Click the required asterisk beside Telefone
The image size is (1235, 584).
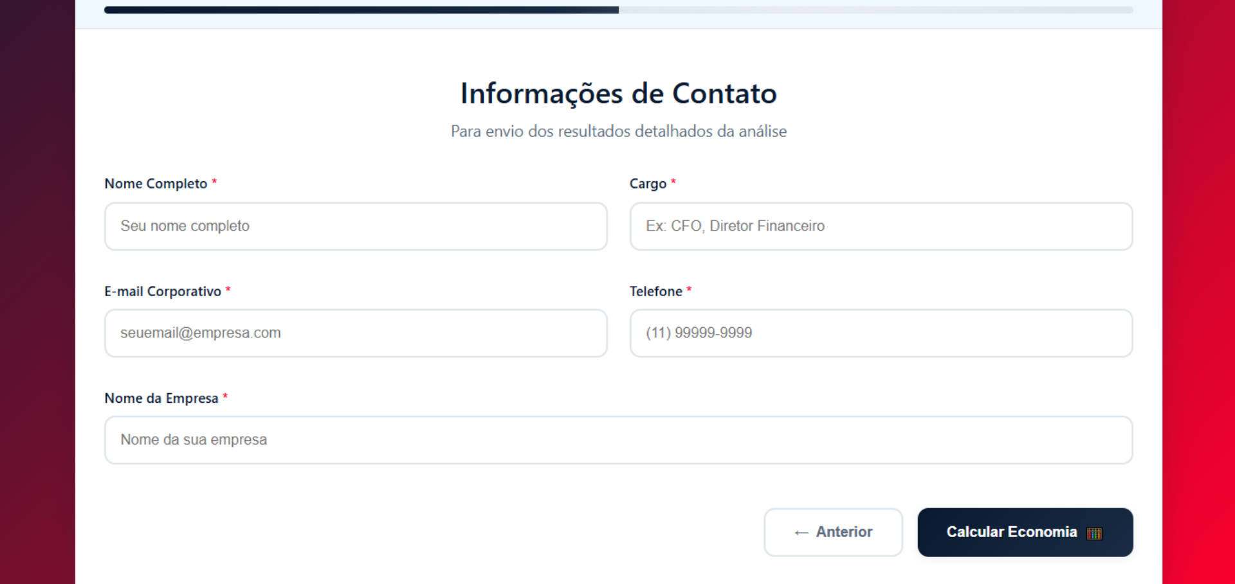[689, 290]
